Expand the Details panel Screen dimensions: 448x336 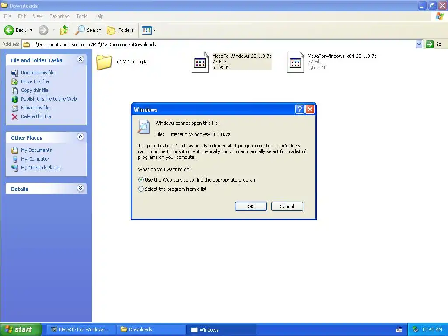[x=80, y=188]
